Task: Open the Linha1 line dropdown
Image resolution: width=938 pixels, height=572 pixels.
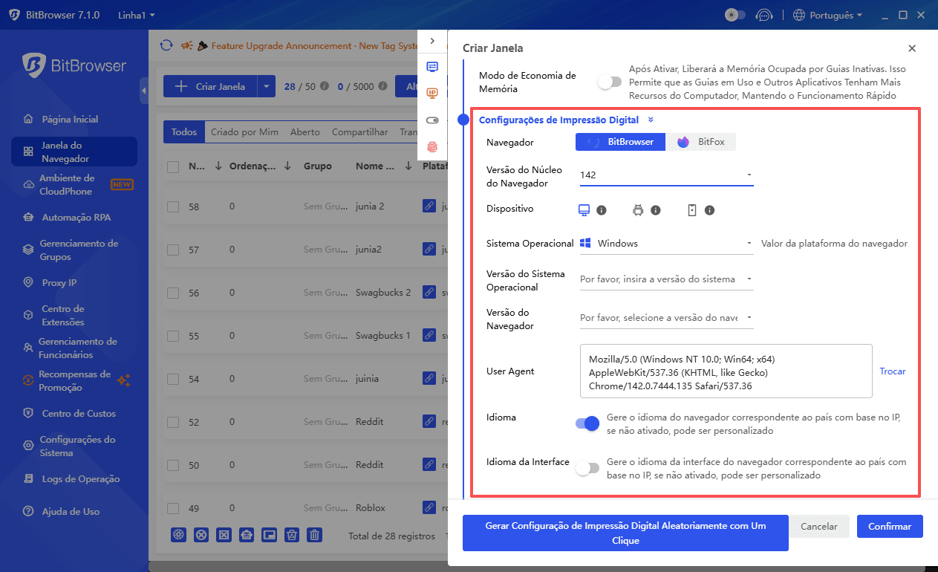Action: tap(137, 15)
